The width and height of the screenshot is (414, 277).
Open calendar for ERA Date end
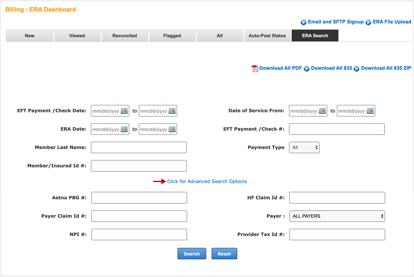point(172,129)
